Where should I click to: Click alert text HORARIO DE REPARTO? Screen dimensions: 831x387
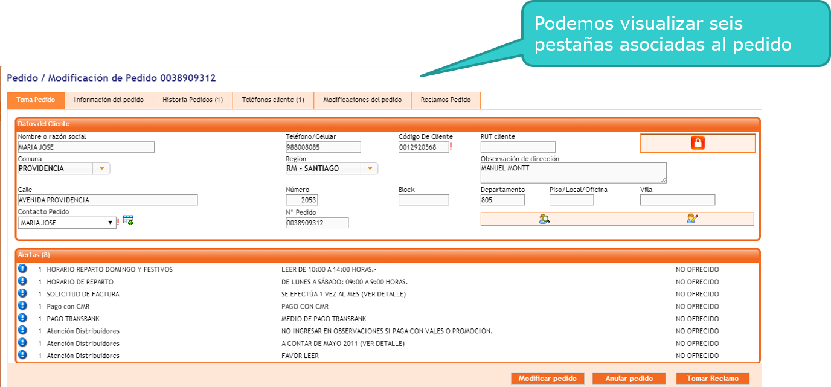click(80, 282)
